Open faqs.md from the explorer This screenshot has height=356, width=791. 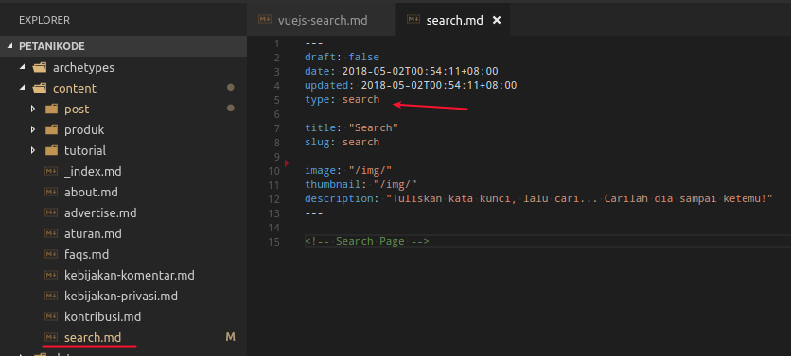87,254
